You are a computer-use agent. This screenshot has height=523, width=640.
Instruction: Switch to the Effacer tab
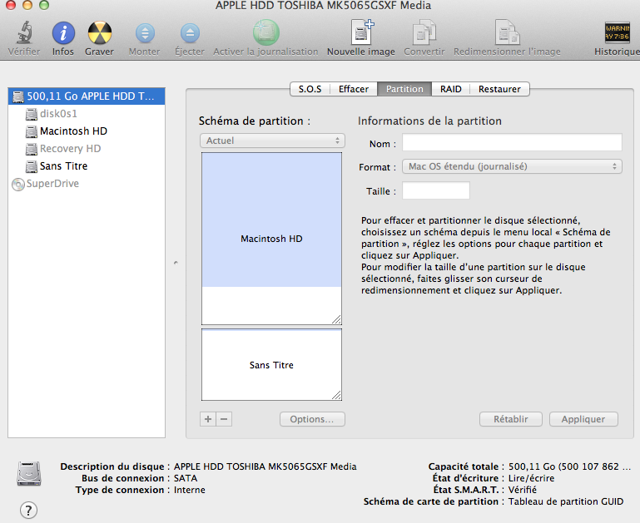[x=354, y=89]
